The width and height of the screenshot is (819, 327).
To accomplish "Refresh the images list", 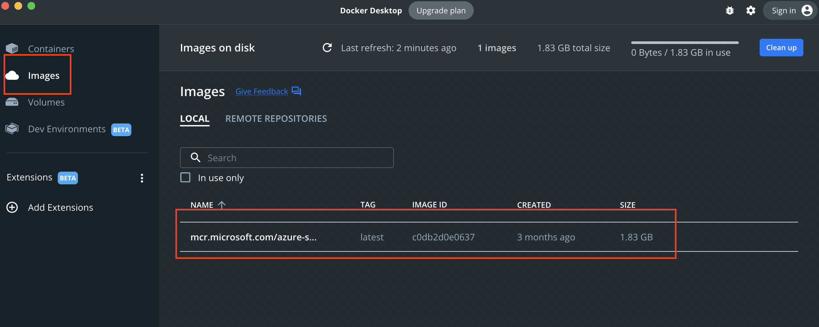I will click(x=327, y=48).
